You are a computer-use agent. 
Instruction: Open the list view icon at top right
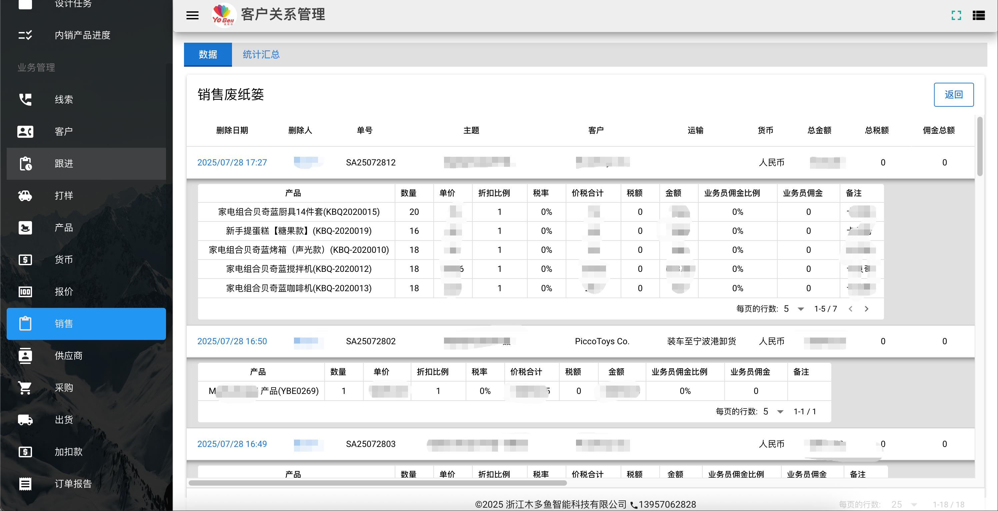click(x=979, y=15)
